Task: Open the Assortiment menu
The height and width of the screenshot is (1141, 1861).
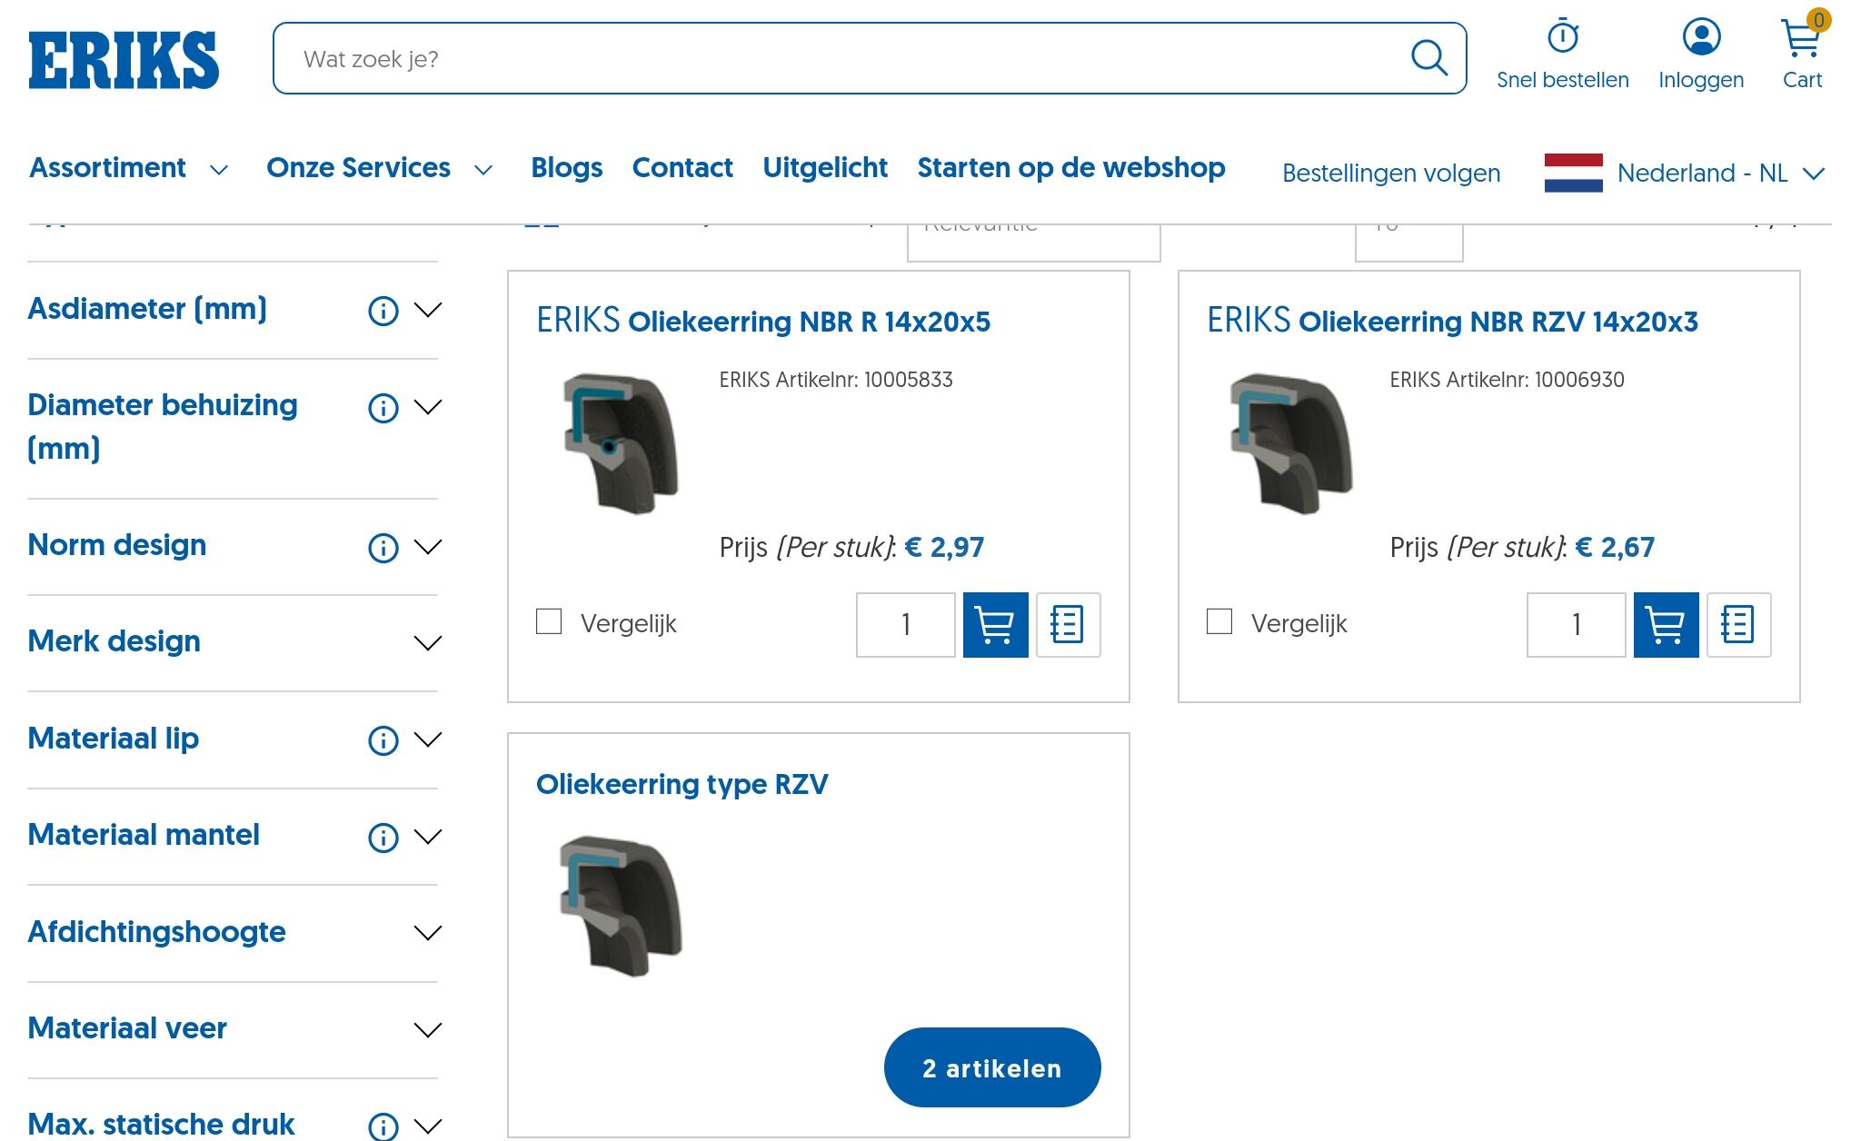Action: (x=128, y=168)
